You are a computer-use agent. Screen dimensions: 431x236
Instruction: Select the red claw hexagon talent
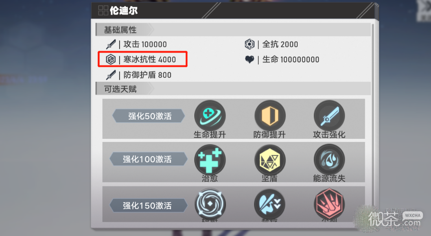point(329,204)
